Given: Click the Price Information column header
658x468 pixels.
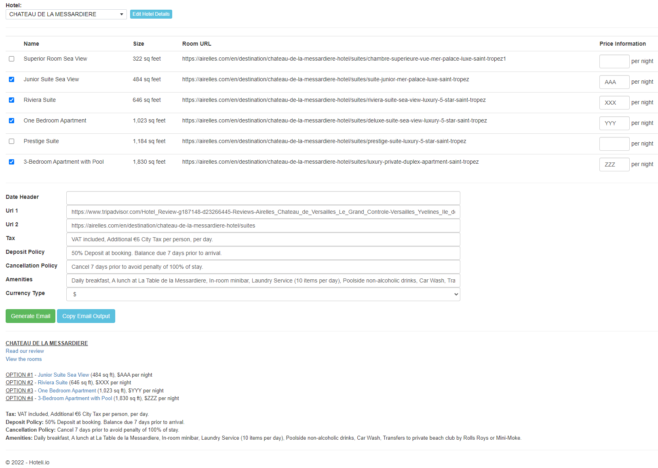Looking at the screenshot, I should [622, 44].
